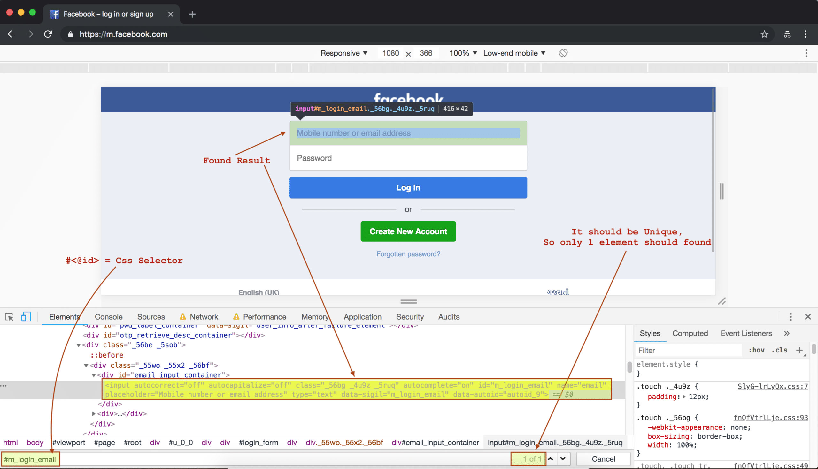Click the browser forward arrow
The height and width of the screenshot is (469, 818).
pyautogui.click(x=30, y=34)
